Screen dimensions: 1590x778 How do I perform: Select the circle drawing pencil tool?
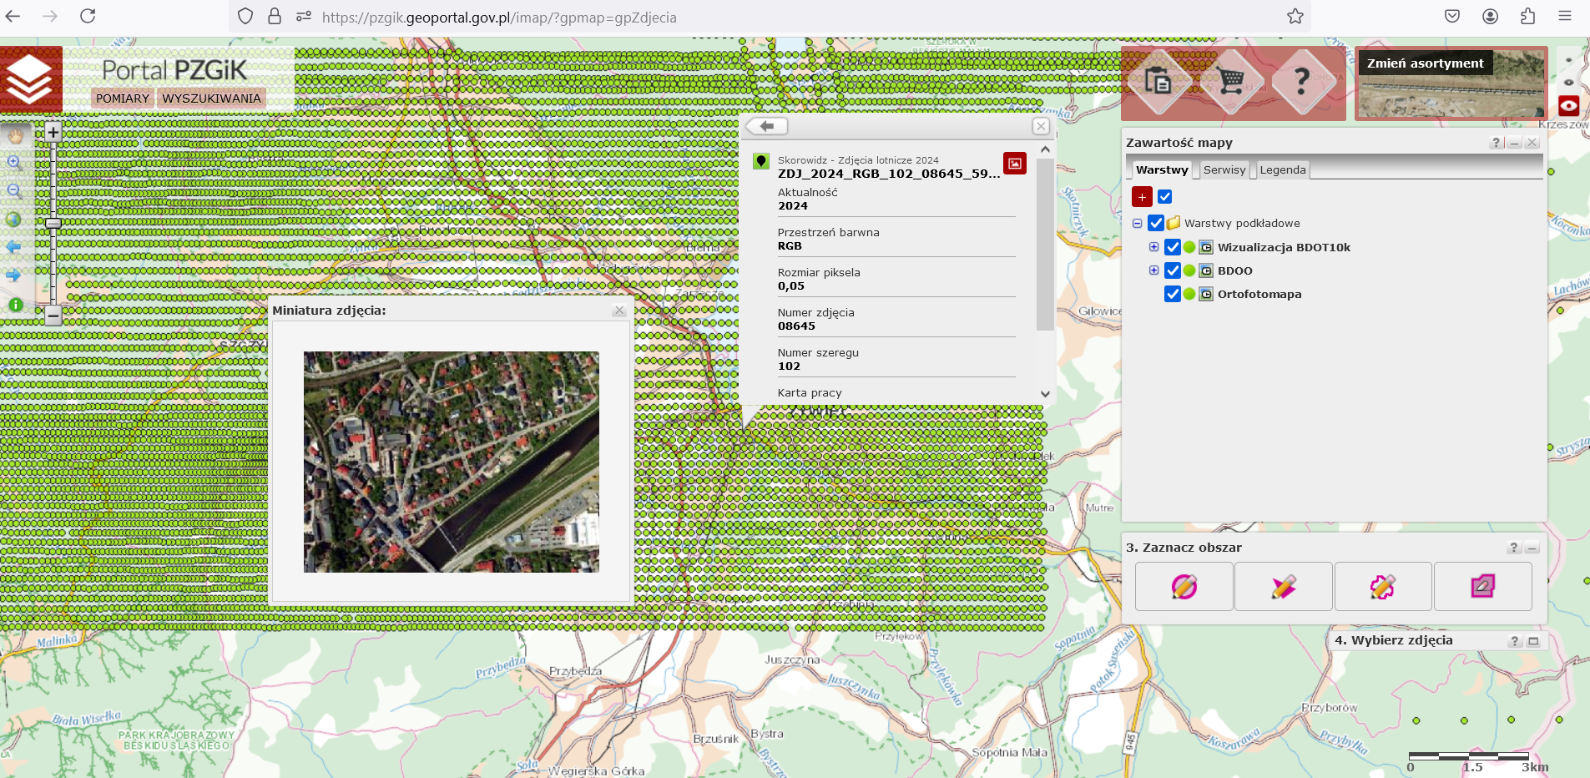coord(1184,587)
